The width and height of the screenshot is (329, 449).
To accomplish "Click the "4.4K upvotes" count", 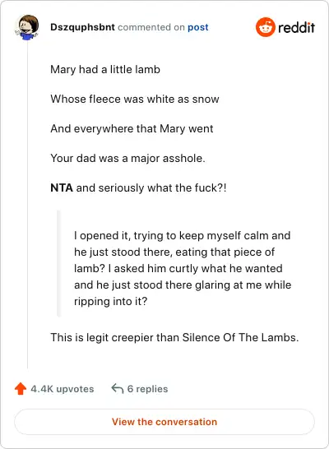I will [x=63, y=389].
